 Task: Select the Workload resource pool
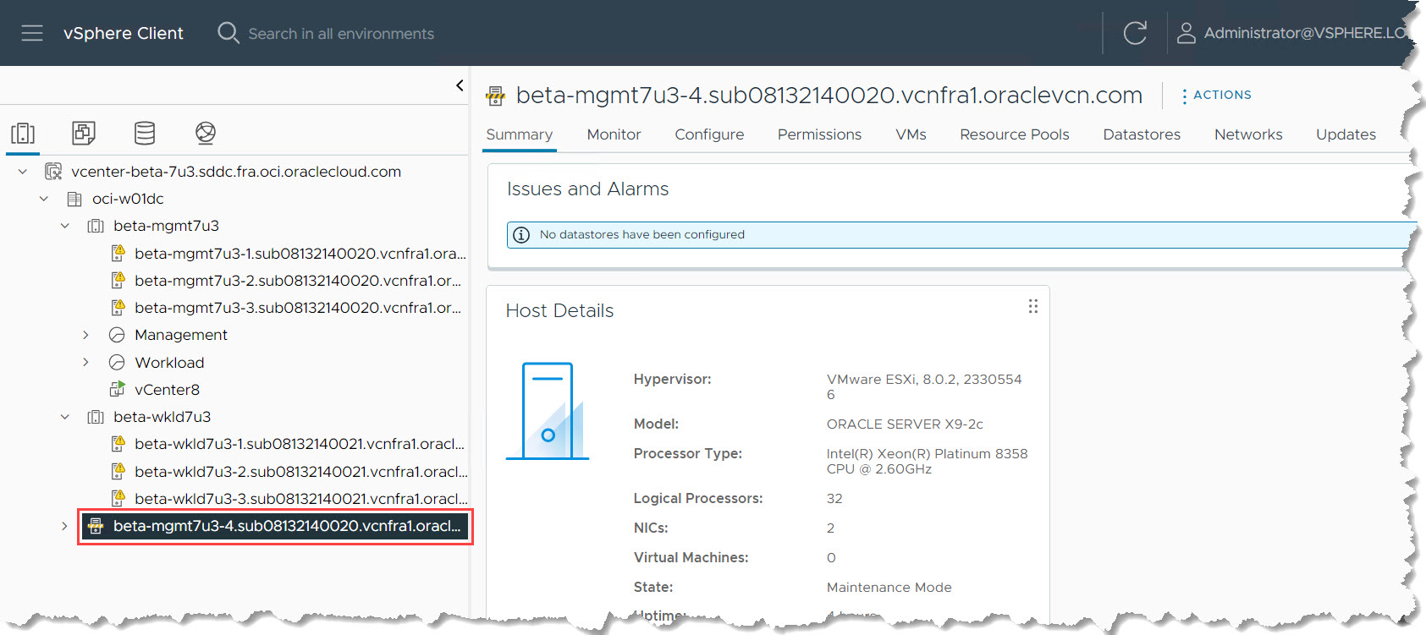[169, 363]
